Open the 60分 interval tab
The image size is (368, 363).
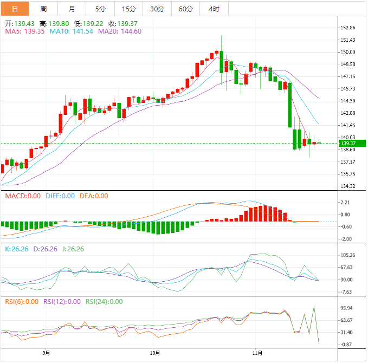click(185, 9)
